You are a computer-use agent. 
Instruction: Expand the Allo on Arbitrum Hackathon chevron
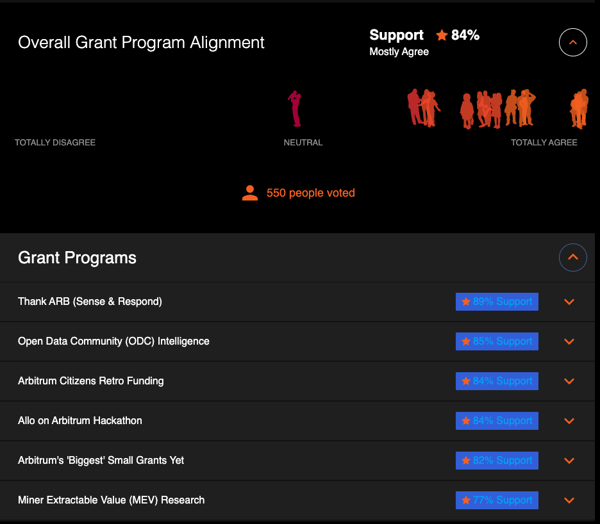click(569, 421)
